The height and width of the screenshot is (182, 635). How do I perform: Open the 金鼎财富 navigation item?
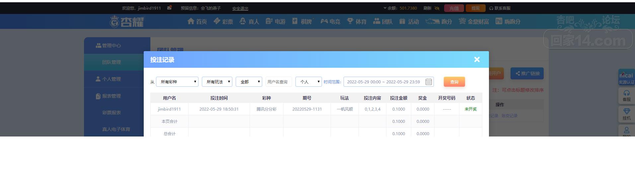coord(474,21)
